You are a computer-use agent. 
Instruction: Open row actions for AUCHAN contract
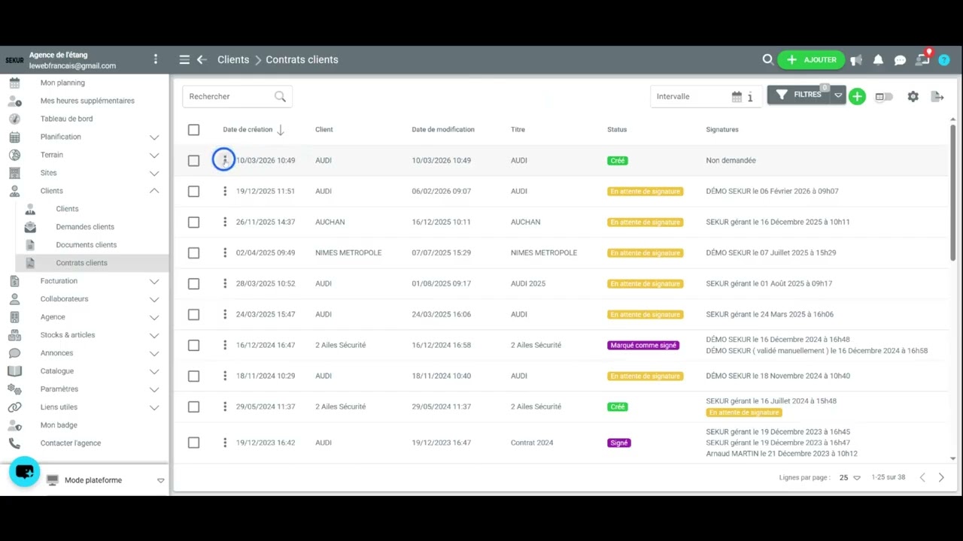224,222
